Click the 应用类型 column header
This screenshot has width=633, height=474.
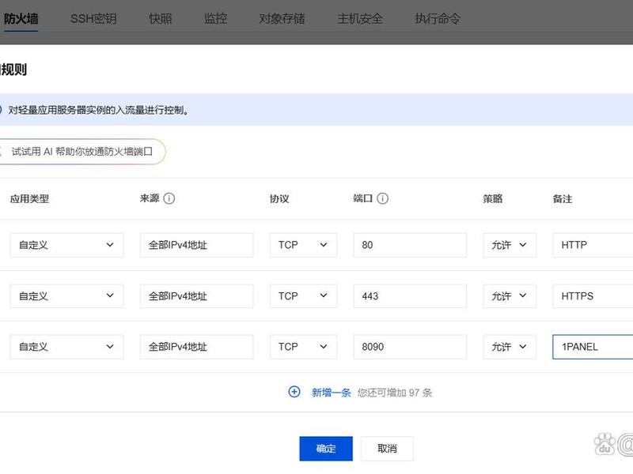29,199
